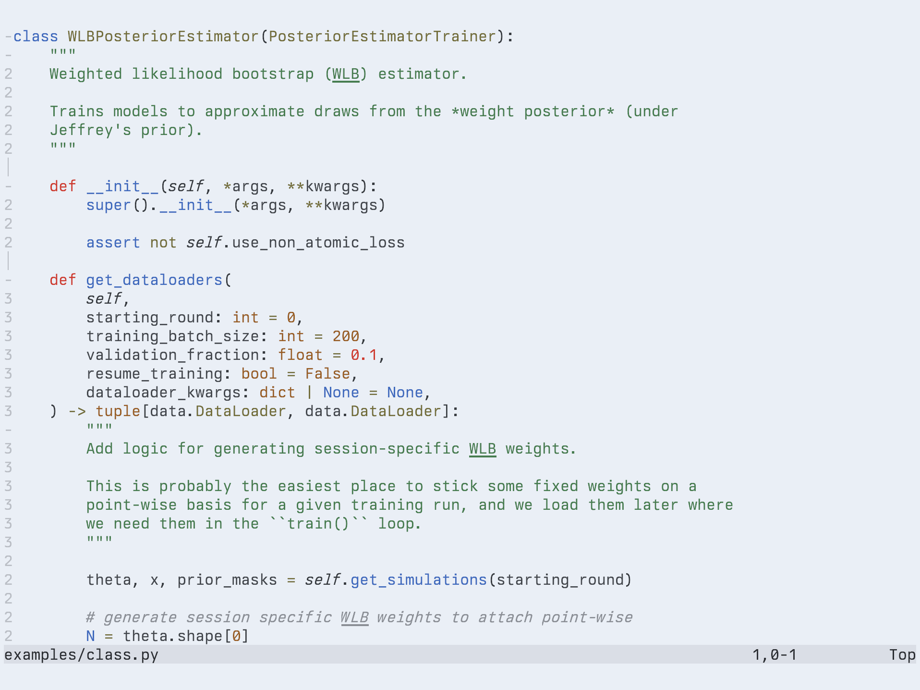Click the tuple return type annotation

(118, 411)
